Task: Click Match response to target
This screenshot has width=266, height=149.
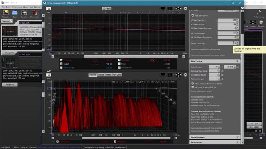Action: coord(201,91)
